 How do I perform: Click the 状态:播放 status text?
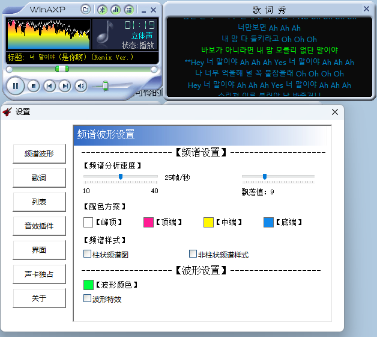(137, 45)
